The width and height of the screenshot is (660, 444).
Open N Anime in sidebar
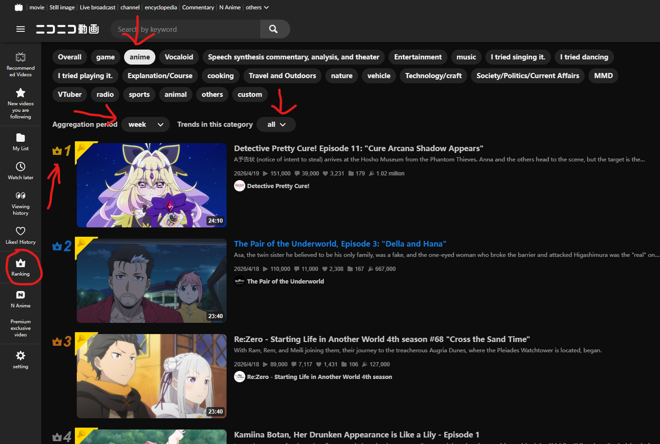click(x=21, y=299)
